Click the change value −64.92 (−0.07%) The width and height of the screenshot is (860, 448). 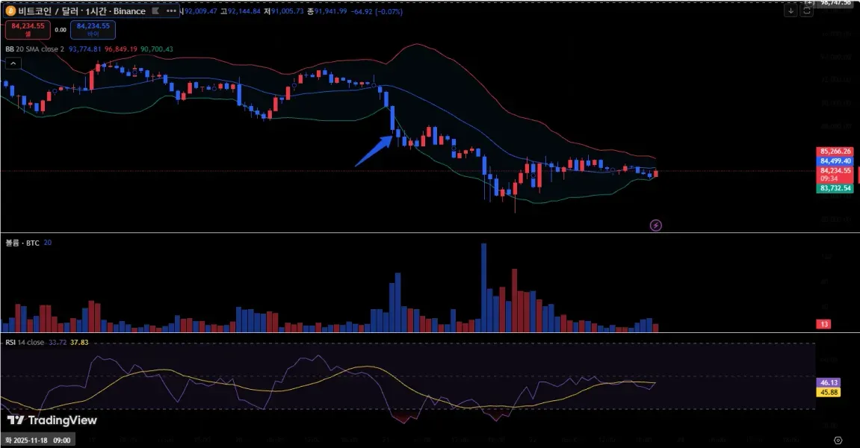click(378, 11)
